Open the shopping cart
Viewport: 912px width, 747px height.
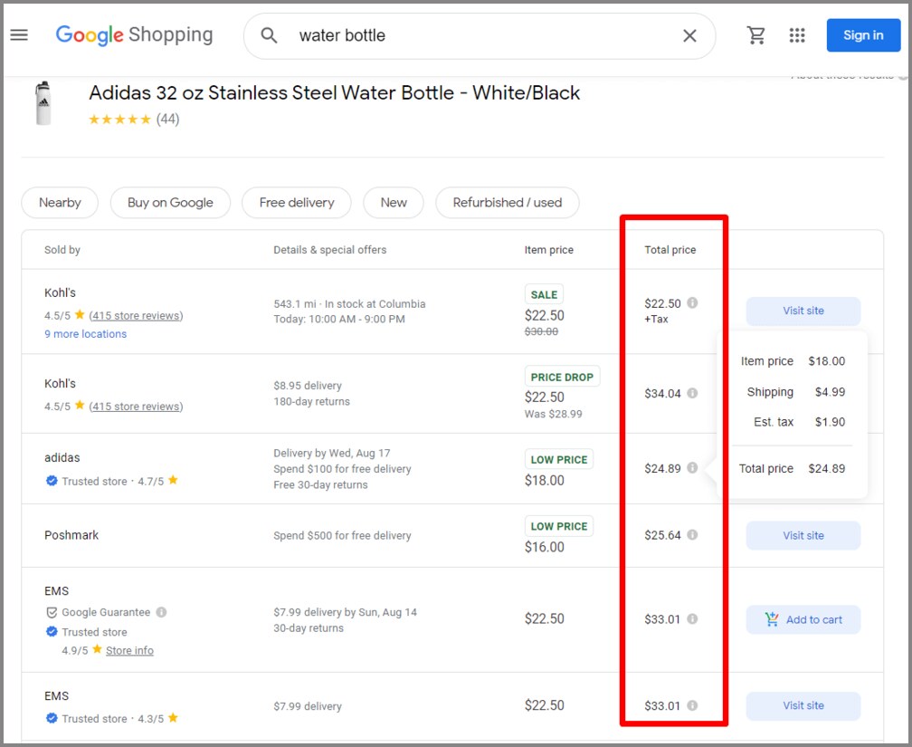pos(756,35)
